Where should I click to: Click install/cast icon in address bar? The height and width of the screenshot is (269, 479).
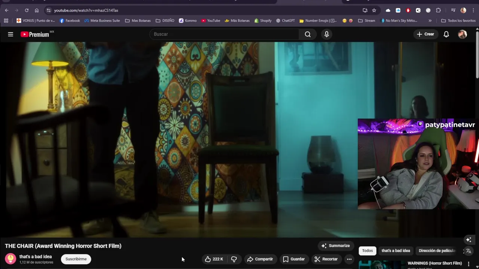pyautogui.click(x=365, y=10)
